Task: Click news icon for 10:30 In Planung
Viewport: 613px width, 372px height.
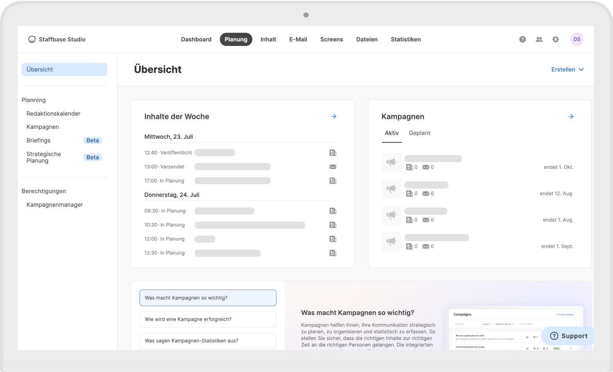Action: pos(333,225)
